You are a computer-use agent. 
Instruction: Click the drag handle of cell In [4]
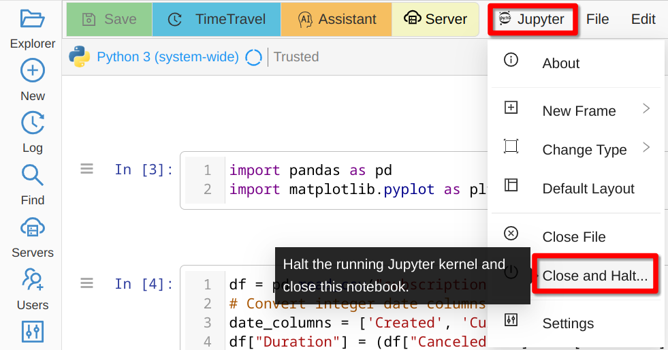point(86,283)
